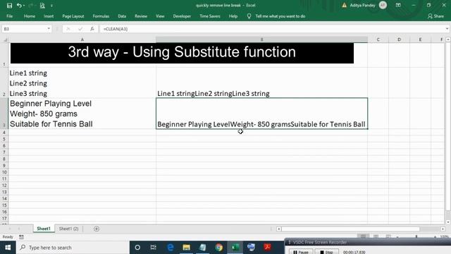Open File Explorer from the taskbar
Viewport: 451px width, 254px height.
coord(186,248)
